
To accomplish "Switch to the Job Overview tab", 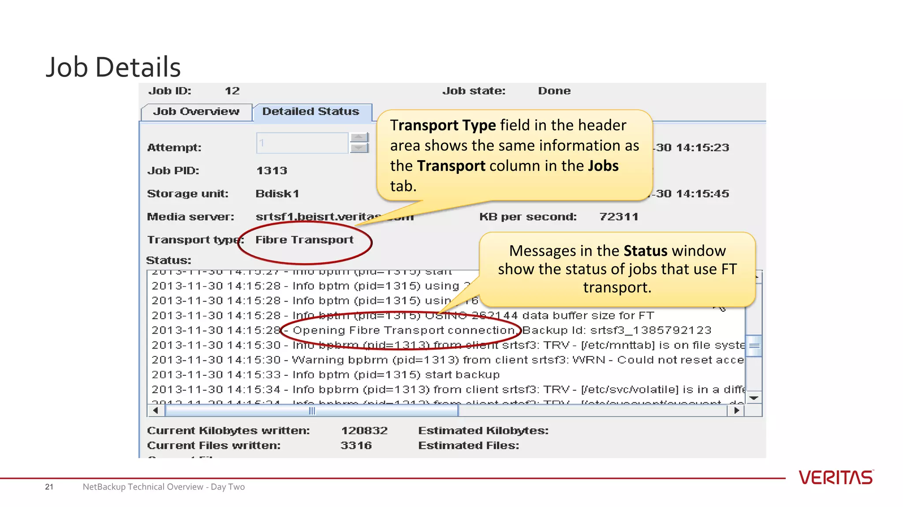I will click(196, 112).
